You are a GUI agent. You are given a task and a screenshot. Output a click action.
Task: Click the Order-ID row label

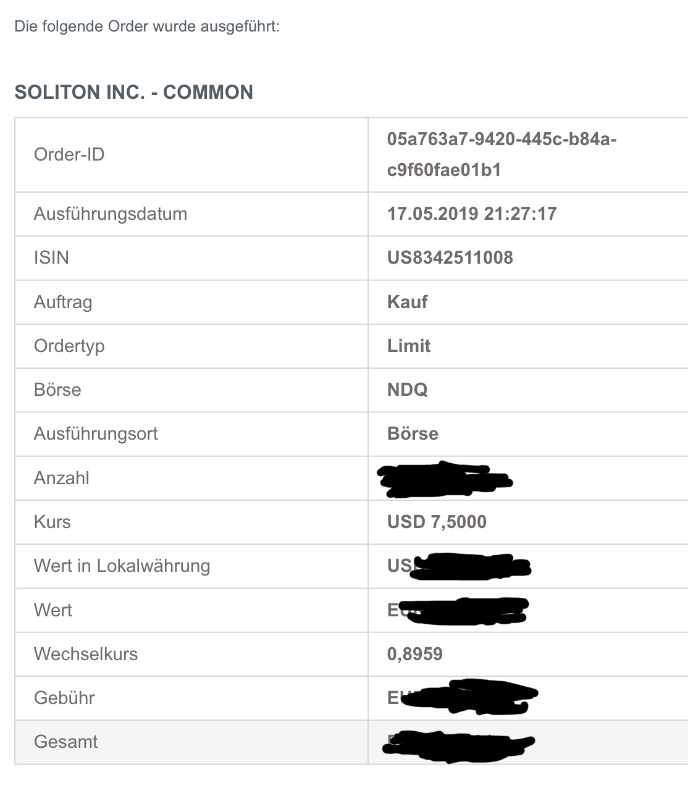click(69, 154)
